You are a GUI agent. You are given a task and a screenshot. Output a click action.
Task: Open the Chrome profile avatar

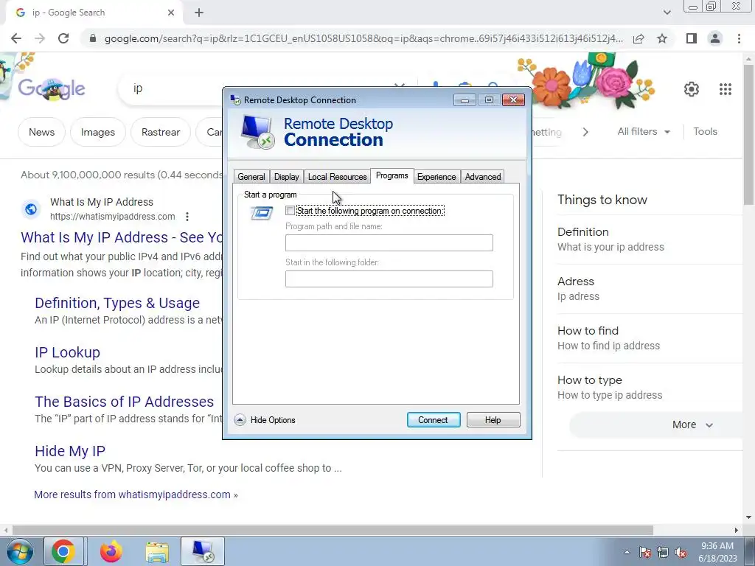point(715,38)
